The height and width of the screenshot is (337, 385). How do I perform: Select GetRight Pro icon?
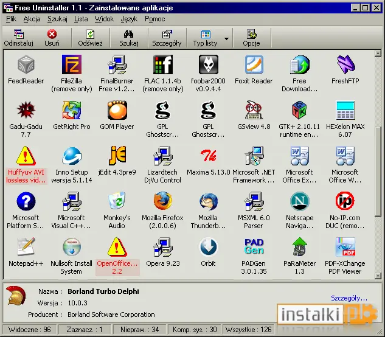pos(71,110)
